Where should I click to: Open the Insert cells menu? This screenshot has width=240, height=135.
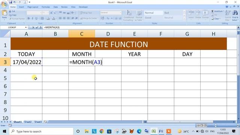pos(191,15)
